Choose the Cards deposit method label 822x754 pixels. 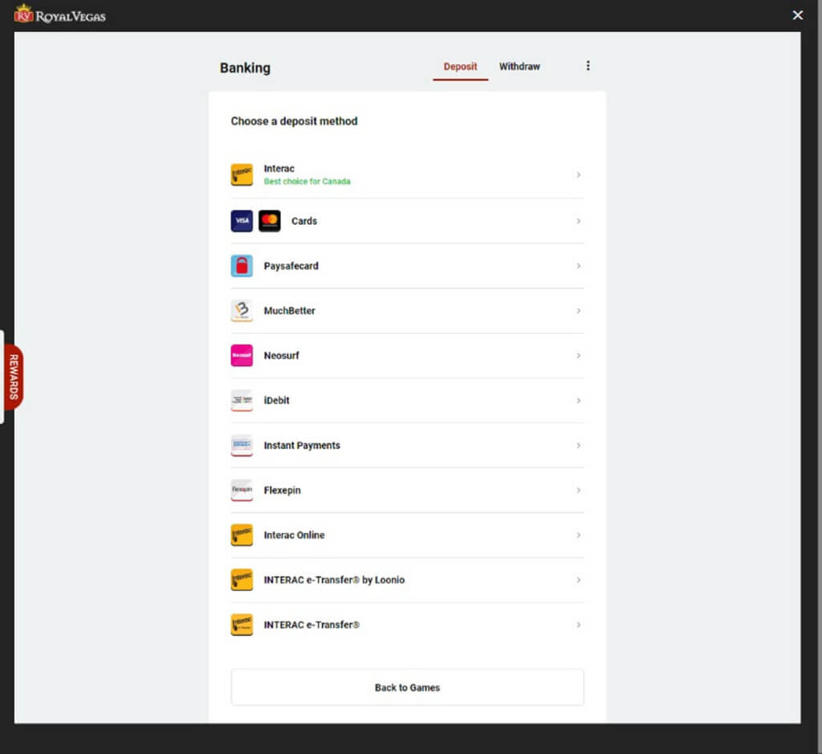point(304,221)
